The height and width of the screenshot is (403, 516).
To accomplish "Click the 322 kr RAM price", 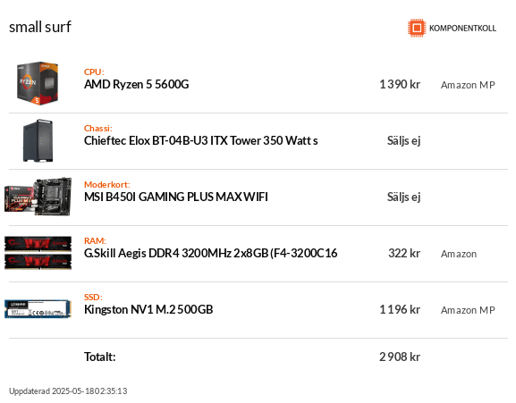I will (404, 253).
